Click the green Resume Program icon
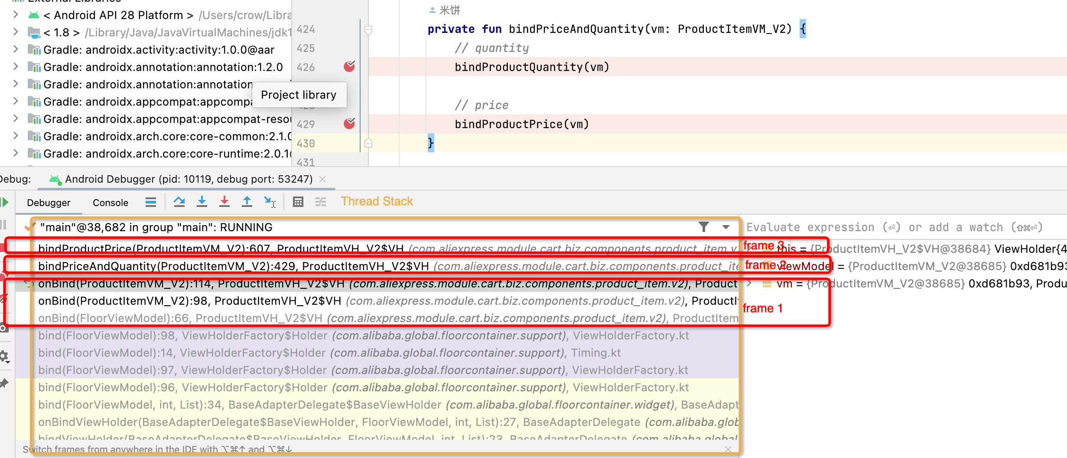The image size is (1067, 458). [x=4, y=202]
